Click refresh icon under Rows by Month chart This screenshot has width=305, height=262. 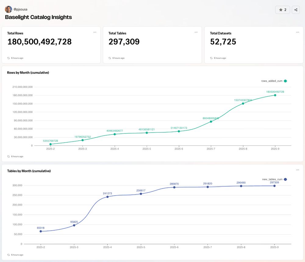(x=9, y=156)
